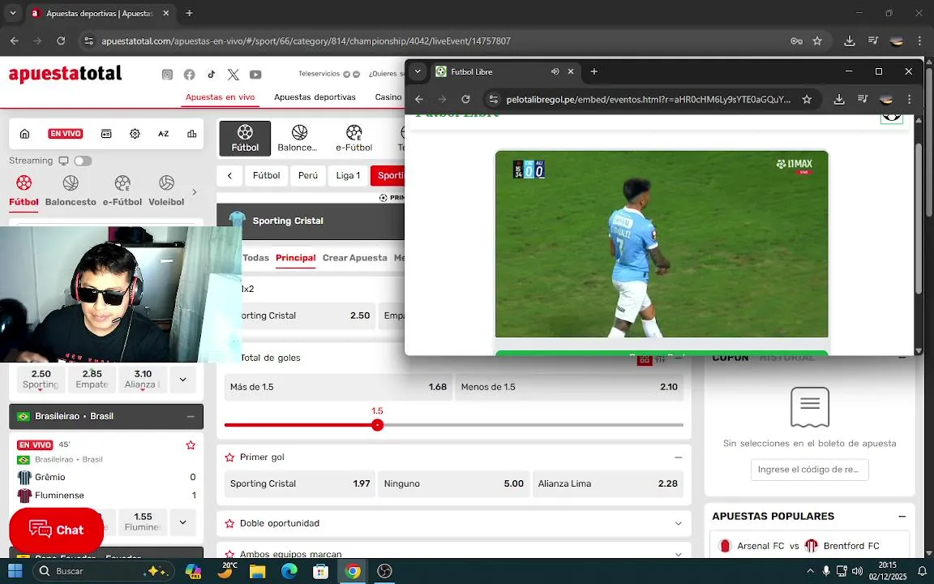Open Apuestas en vivo nav tab
Image resolution: width=934 pixels, height=584 pixels.
pos(220,97)
